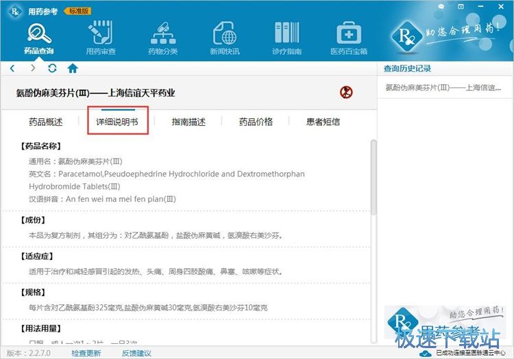
Task: Click the vertical scrollbar of the content pane
Action: 374,177
